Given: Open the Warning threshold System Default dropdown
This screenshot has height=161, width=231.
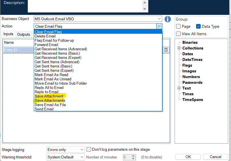Looking at the screenshot, I should [x=66, y=157].
